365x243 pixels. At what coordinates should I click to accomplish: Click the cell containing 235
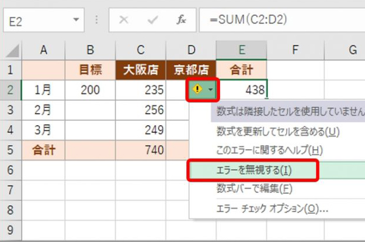click(x=141, y=90)
